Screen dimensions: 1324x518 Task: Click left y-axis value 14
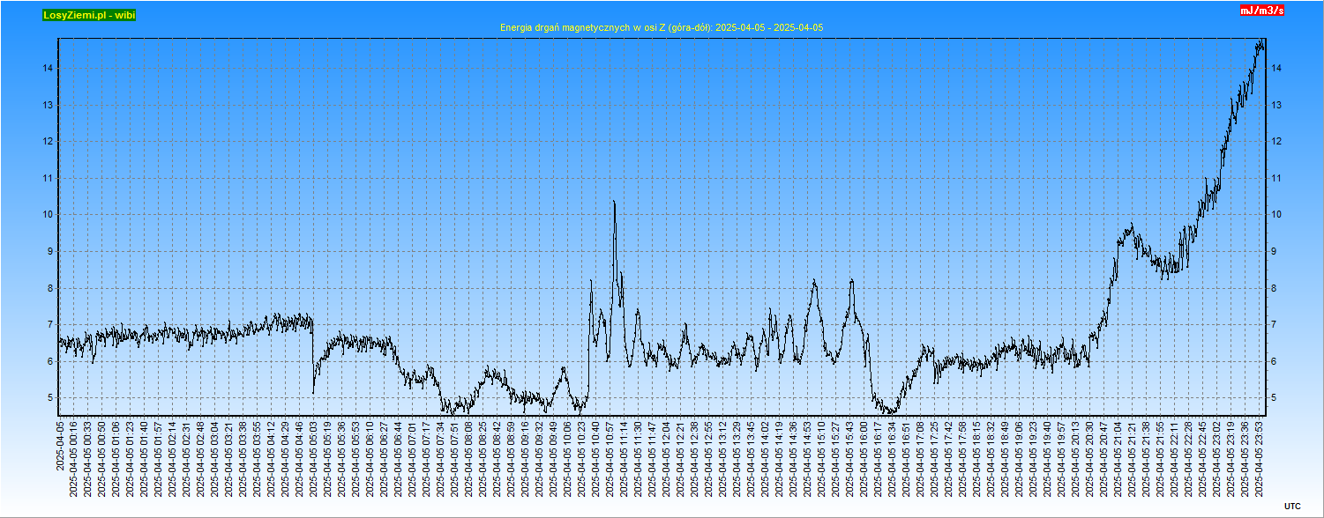click(x=49, y=69)
